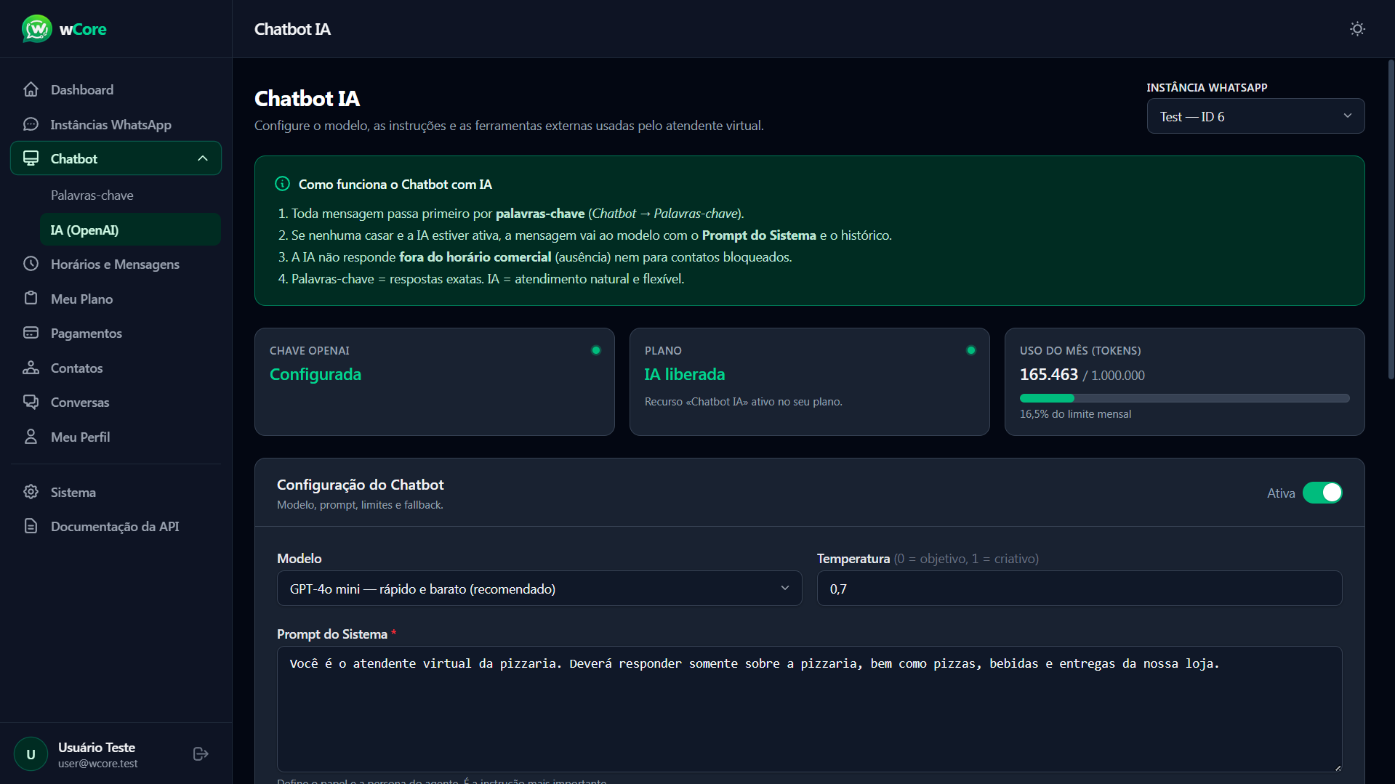The image size is (1395, 784).
Task: Click Como funciona o Chatbot com IA title
Action: 395,185
